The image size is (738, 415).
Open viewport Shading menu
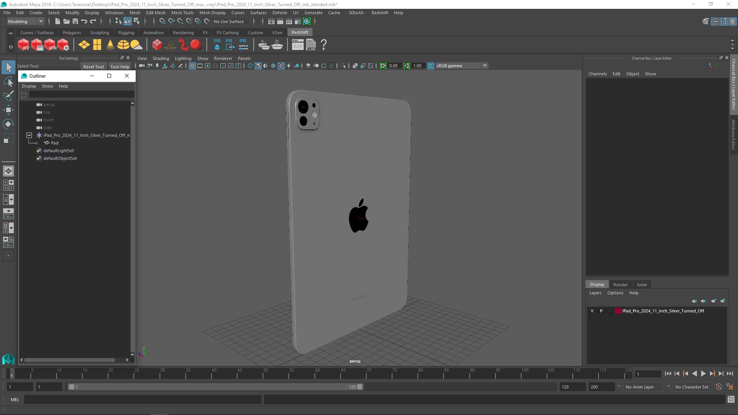[x=161, y=58]
